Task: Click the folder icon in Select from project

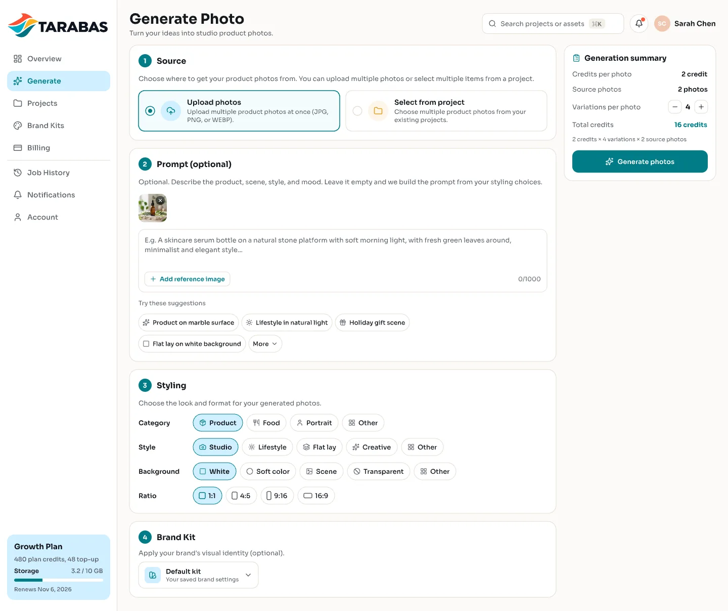Action: (378, 111)
